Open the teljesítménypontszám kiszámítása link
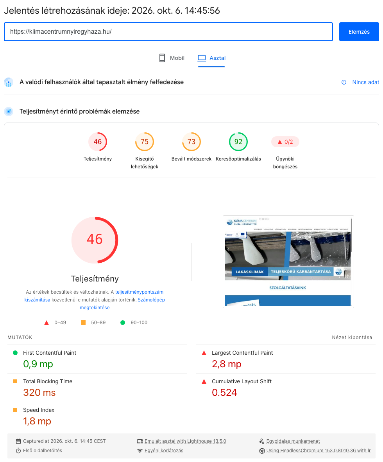 [94, 296]
